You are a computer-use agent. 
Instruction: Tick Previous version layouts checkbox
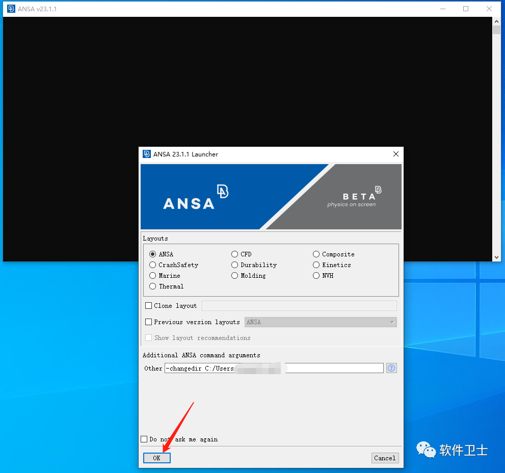[148, 322]
